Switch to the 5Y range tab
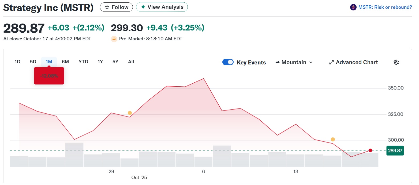This screenshot has width=419, height=185. click(115, 62)
